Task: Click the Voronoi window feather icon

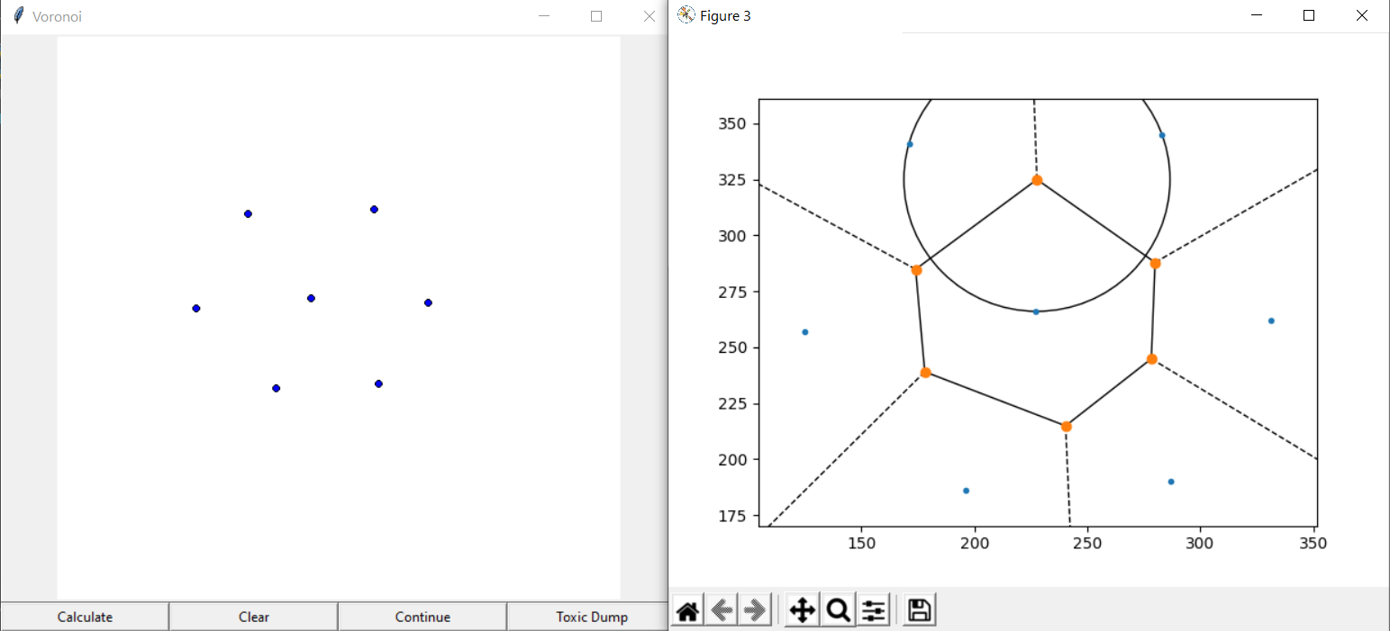Action: pyautogui.click(x=18, y=15)
